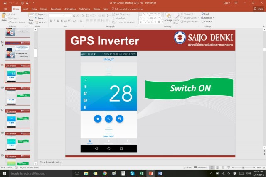Select the star shape in shapes gallery
Viewport: 266px width, 177px height.
159,22
